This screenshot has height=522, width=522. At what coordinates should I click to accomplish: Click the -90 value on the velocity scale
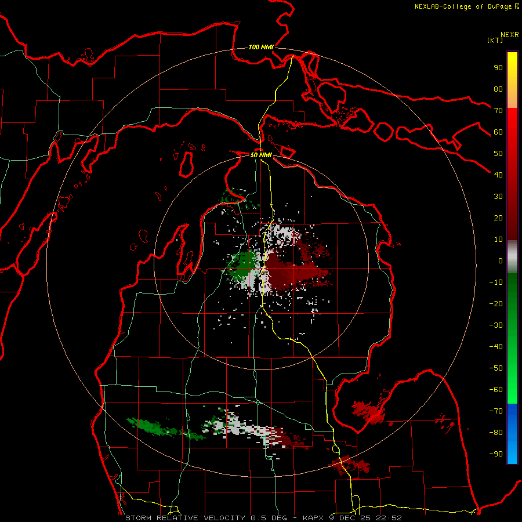click(x=496, y=454)
